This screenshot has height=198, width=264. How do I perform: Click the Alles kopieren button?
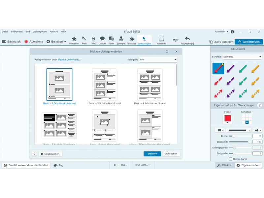point(221,42)
